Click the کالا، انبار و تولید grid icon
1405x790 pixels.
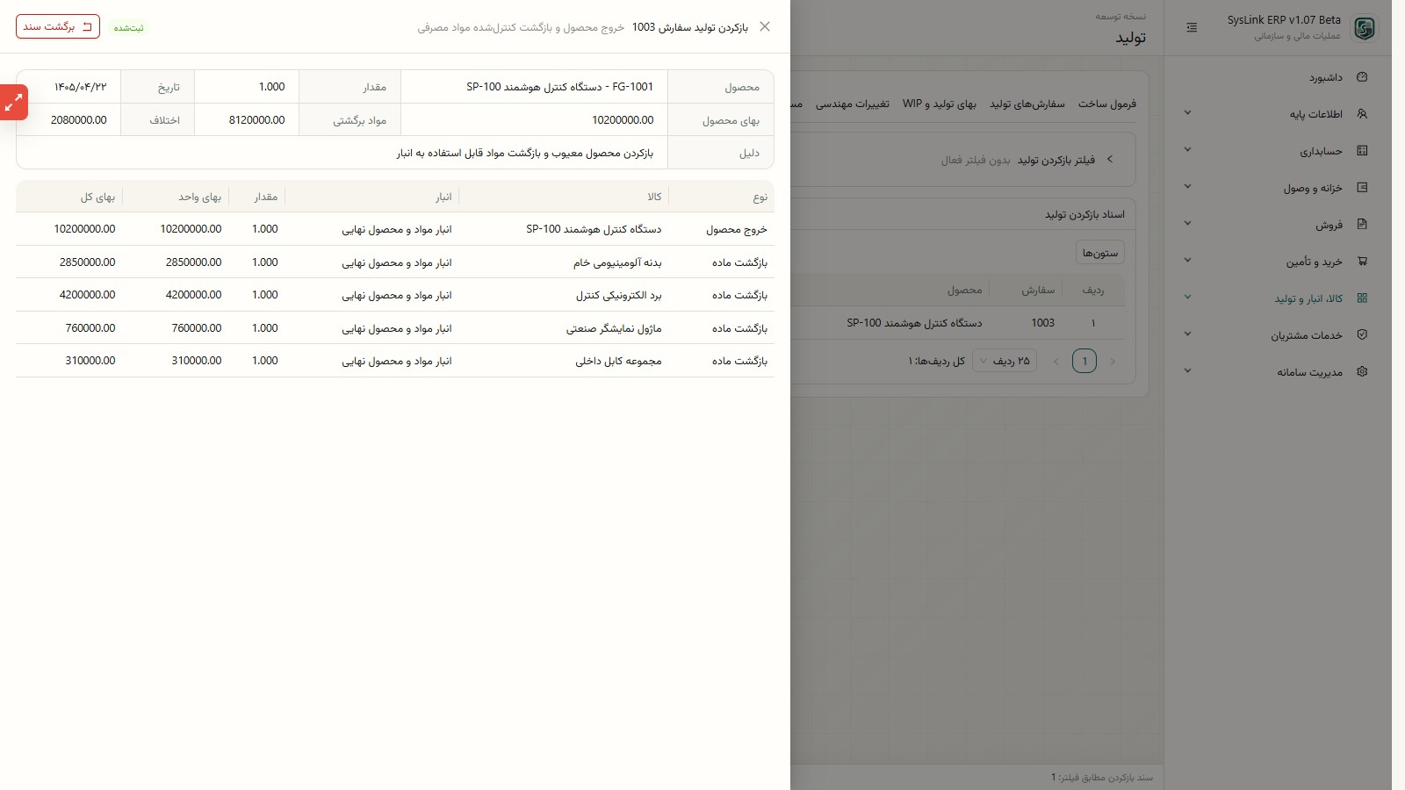click(x=1362, y=298)
